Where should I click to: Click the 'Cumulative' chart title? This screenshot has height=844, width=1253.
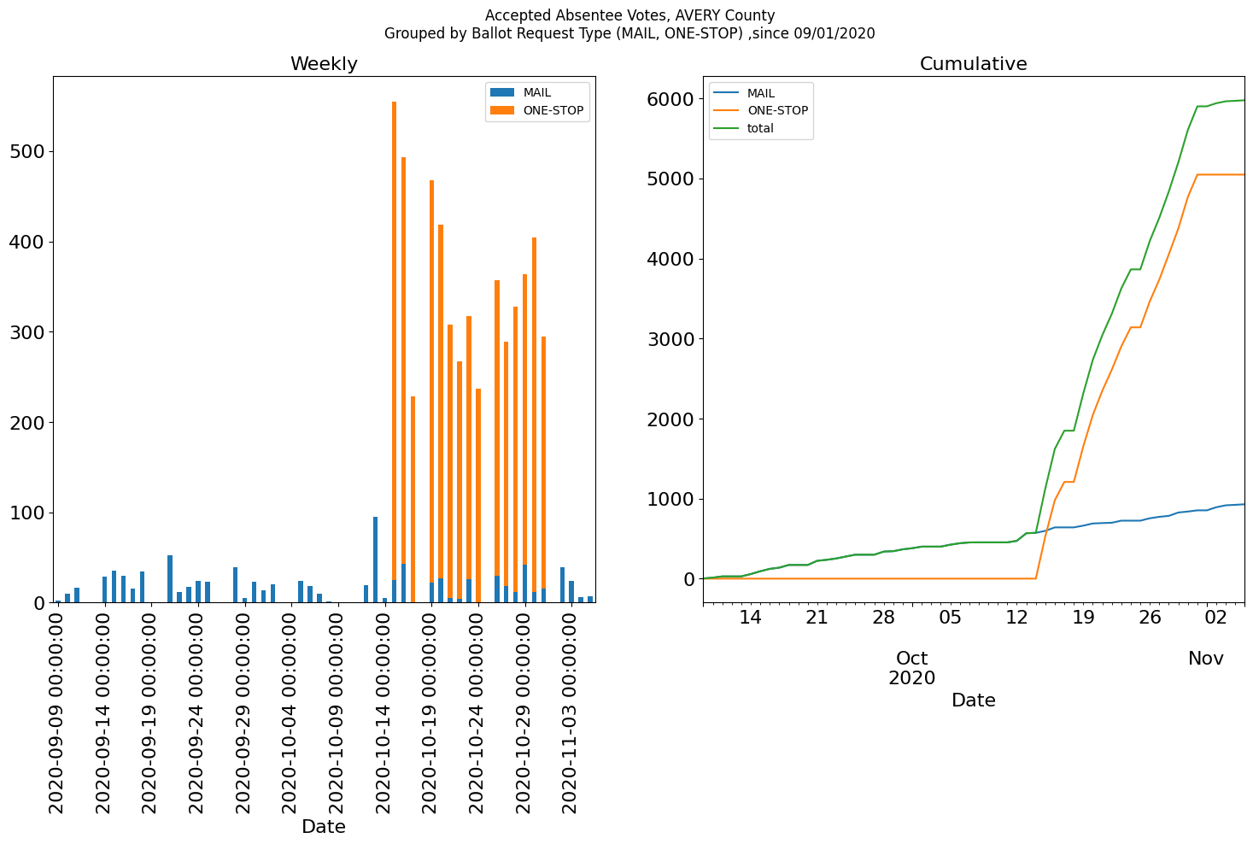973,64
